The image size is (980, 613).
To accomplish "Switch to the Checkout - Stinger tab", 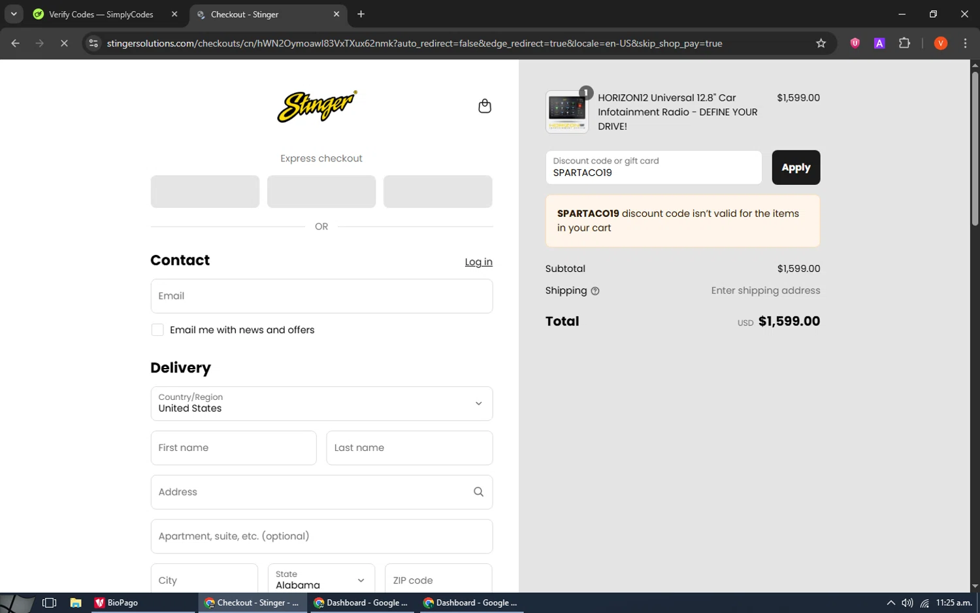I will tap(268, 14).
